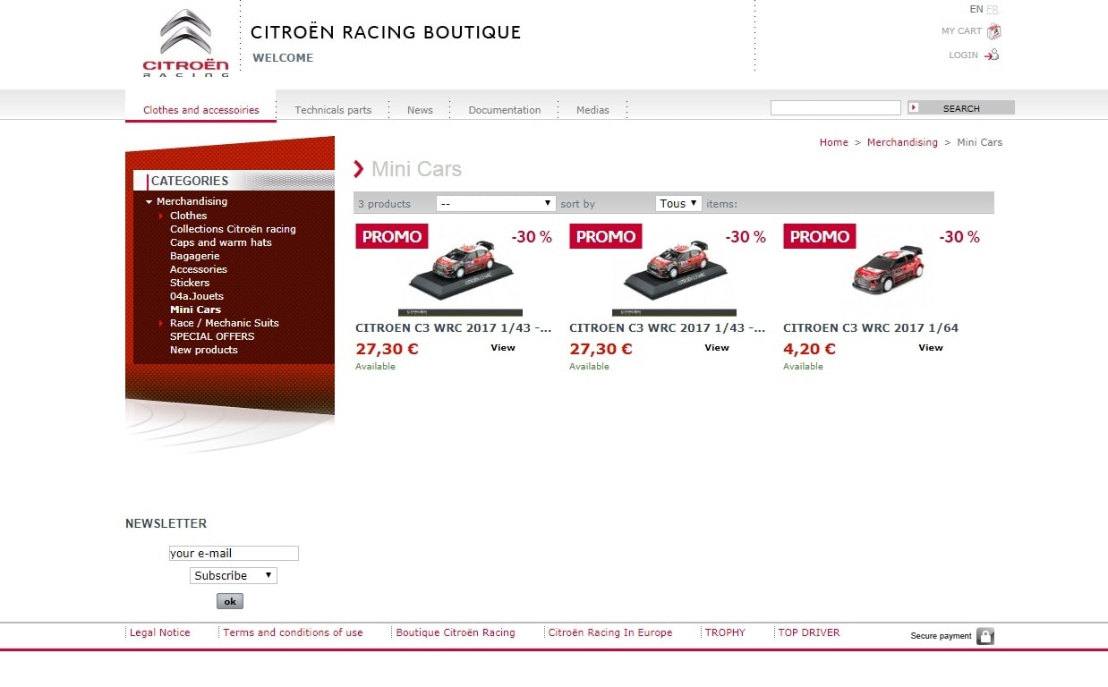The width and height of the screenshot is (1108, 687).
Task: Open the TROPHY footer link
Action: [x=725, y=632]
